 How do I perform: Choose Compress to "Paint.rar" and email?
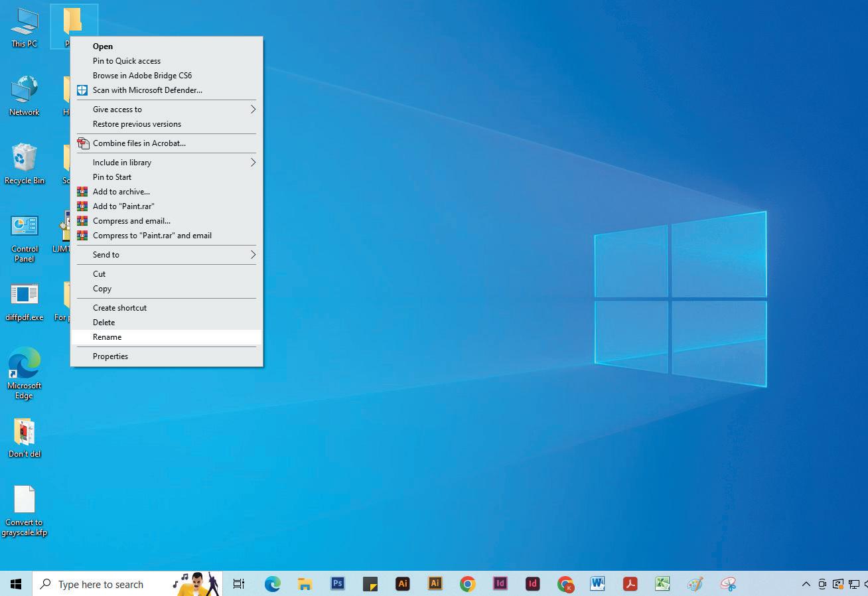(167, 236)
